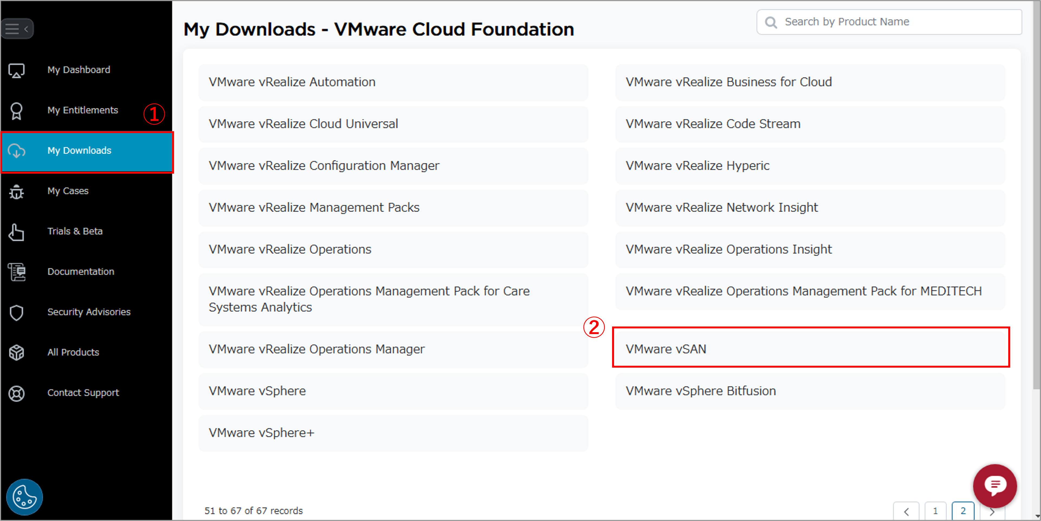Click the Documentation pages icon
The height and width of the screenshot is (521, 1041).
[17, 272]
